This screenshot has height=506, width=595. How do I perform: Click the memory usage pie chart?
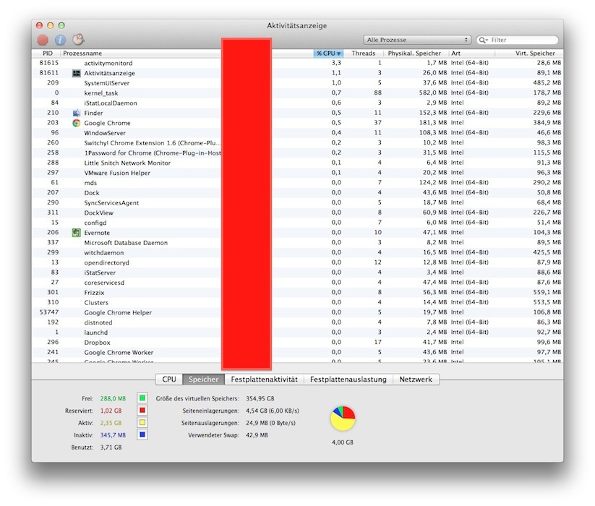click(343, 419)
